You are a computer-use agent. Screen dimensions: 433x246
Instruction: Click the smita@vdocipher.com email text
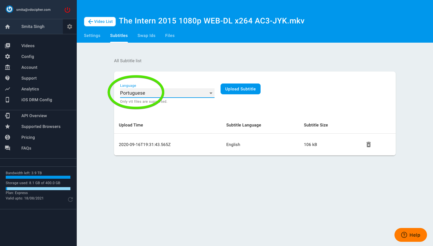click(33, 10)
